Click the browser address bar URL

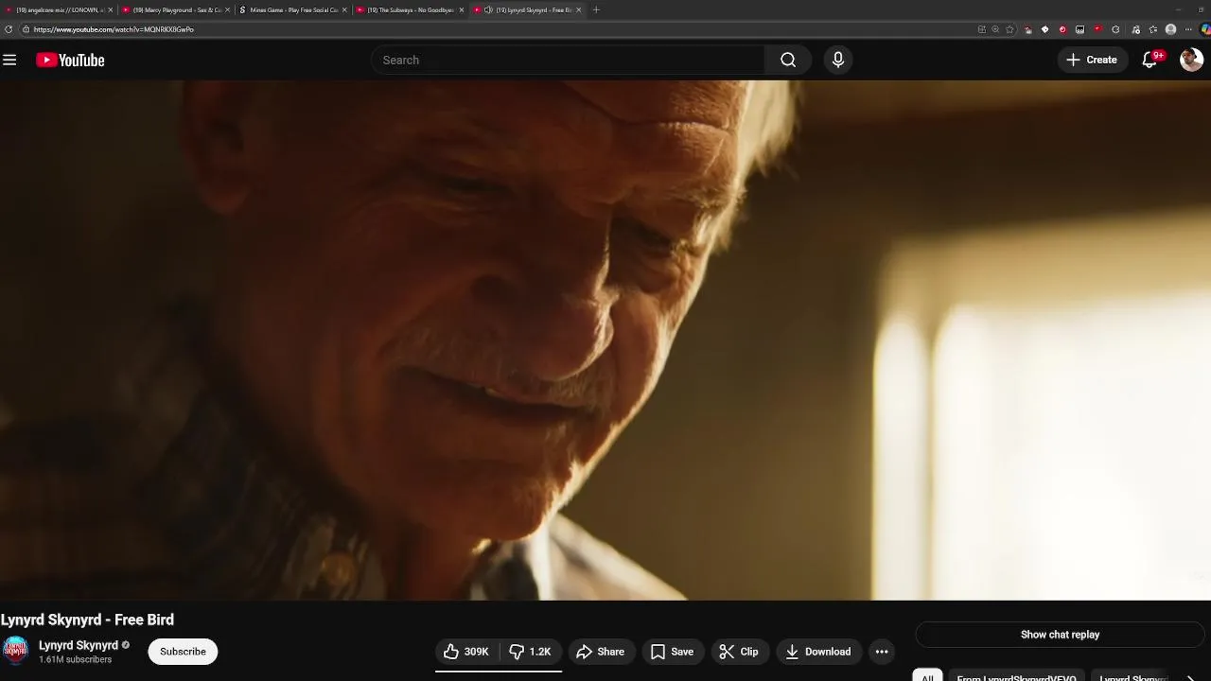click(x=114, y=29)
